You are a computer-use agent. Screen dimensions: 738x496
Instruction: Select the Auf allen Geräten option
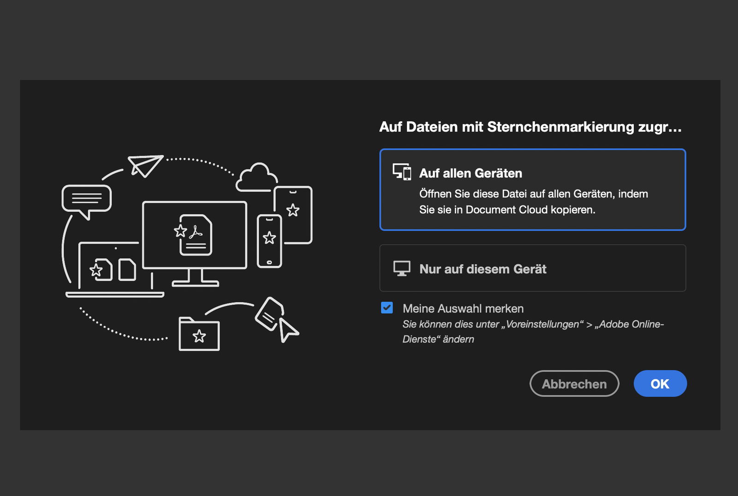pos(532,189)
